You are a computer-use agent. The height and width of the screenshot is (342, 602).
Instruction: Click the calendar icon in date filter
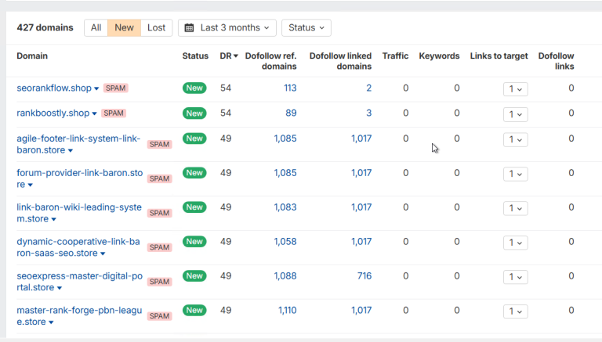(x=189, y=28)
